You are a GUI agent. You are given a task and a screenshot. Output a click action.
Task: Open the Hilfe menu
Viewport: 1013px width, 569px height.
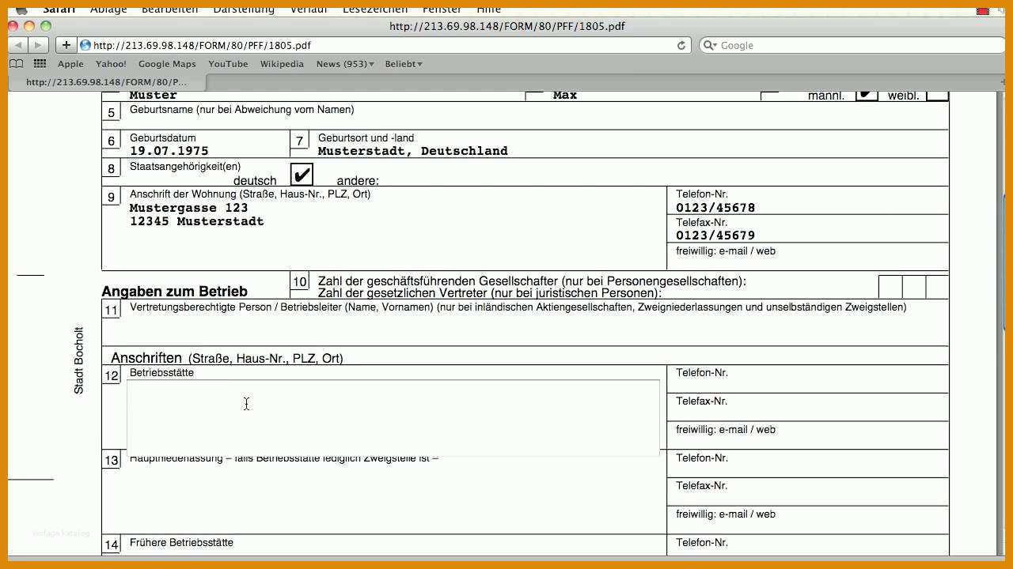488,9
